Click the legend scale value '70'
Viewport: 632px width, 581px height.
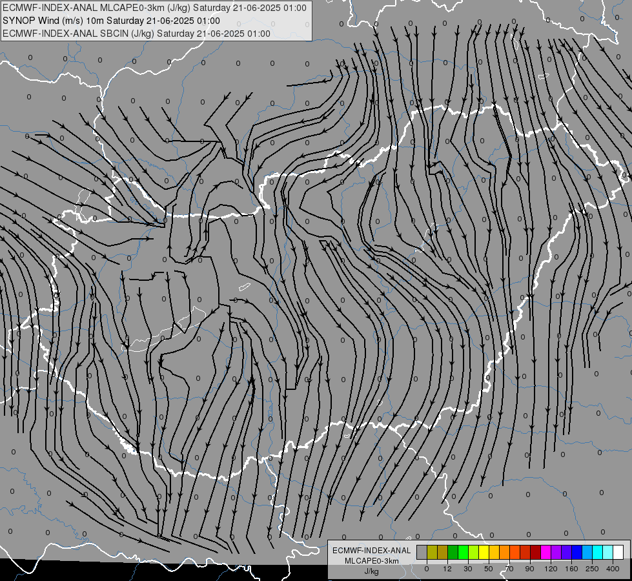tap(509, 569)
